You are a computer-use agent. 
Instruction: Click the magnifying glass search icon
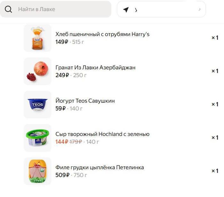pos(8,9)
